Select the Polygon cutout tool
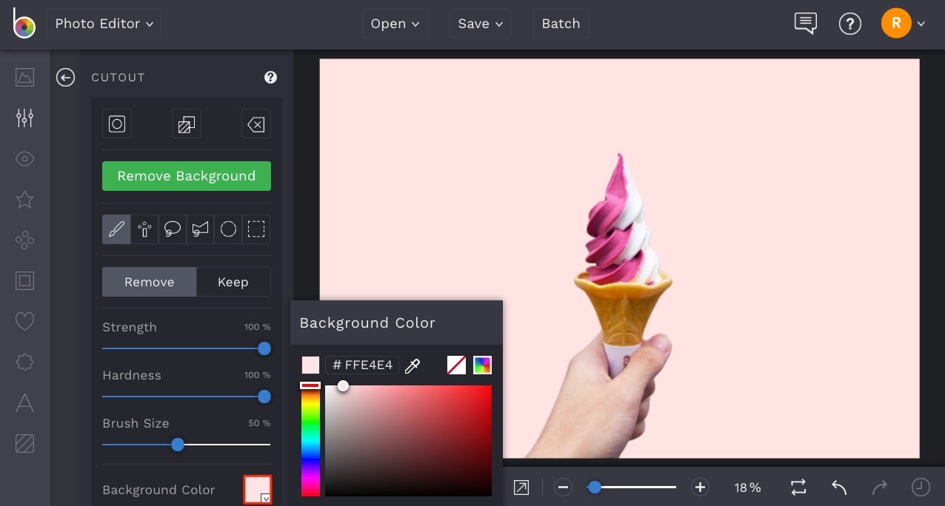945x506 pixels. pyautogui.click(x=200, y=229)
